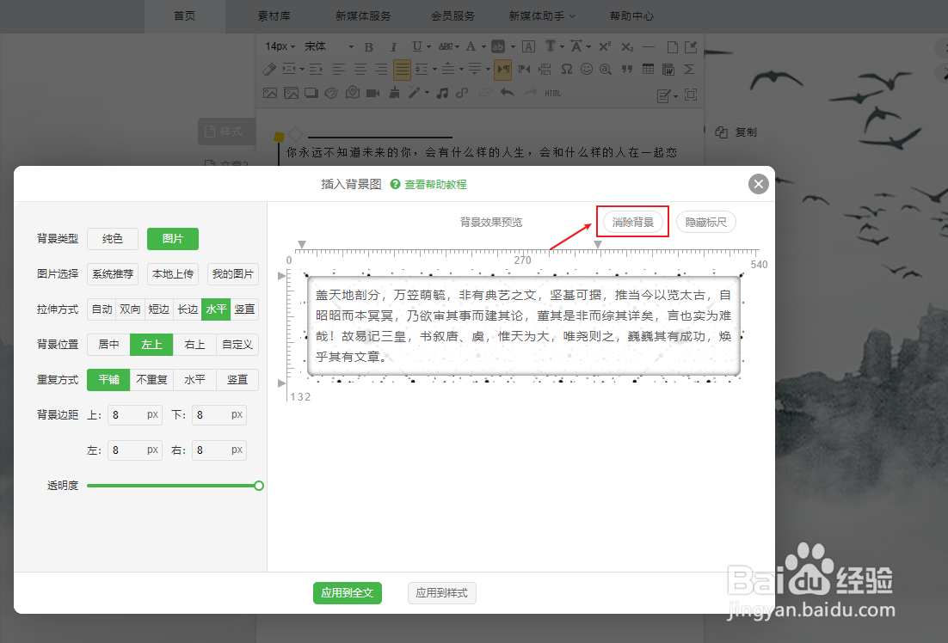Set stretch mode to 自动
This screenshot has height=643, width=948.
coord(102,309)
